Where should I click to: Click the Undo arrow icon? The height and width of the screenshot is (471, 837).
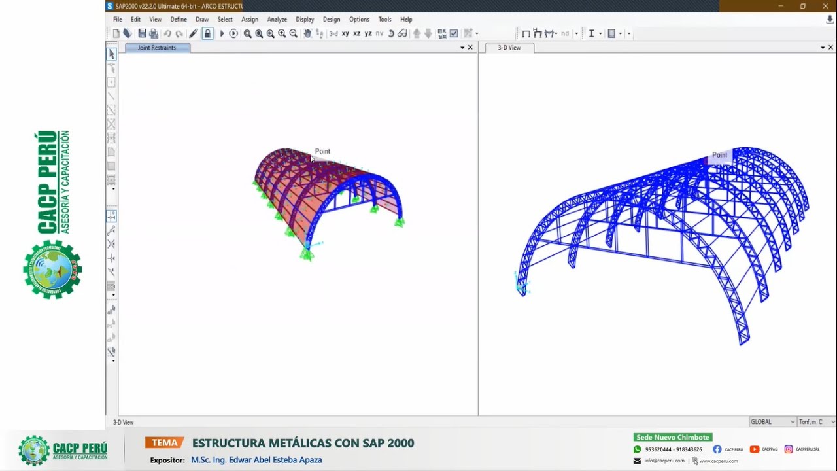pyautogui.click(x=167, y=33)
